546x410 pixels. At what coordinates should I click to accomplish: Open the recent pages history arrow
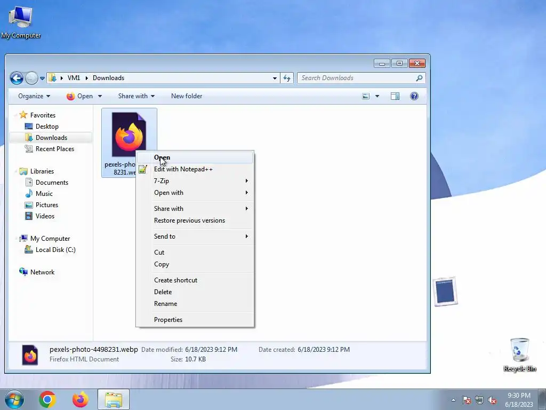(x=42, y=78)
